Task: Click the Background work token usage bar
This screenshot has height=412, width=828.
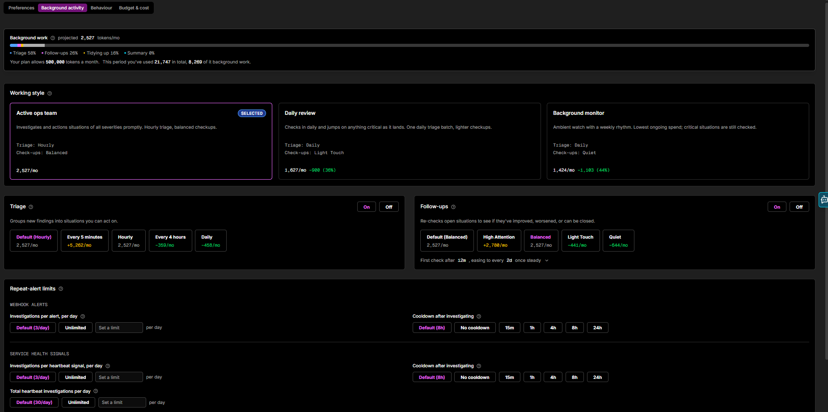Action: pos(410,46)
